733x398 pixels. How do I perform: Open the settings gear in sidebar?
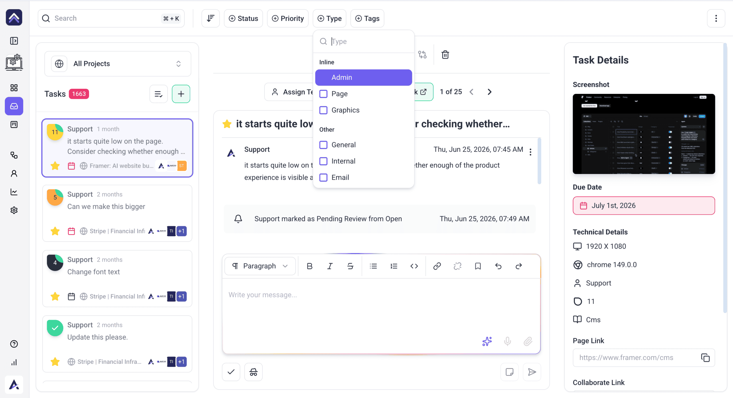pos(14,210)
